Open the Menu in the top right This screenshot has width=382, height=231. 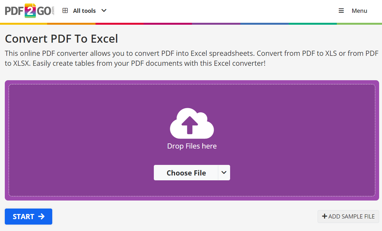pos(359,11)
